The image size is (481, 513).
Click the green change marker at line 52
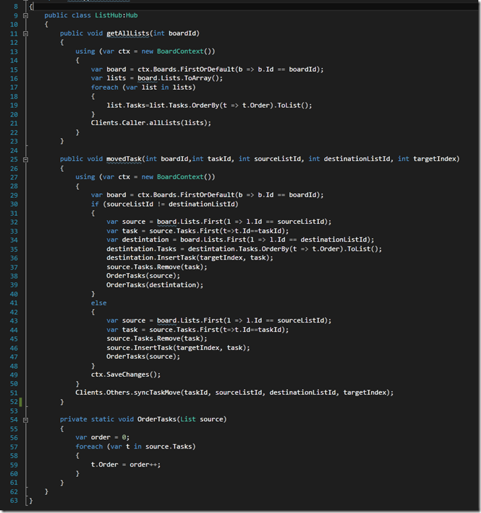tap(21, 402)
